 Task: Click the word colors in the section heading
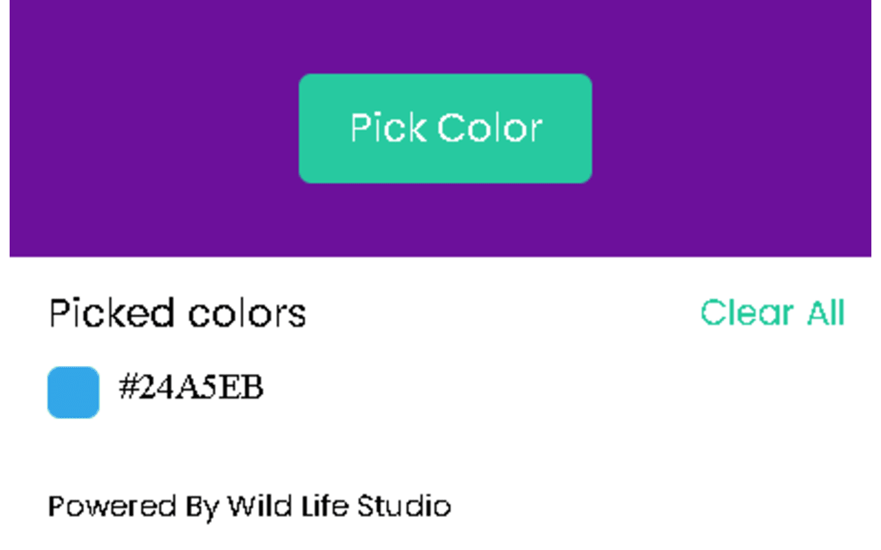click(x=246, y=313)
